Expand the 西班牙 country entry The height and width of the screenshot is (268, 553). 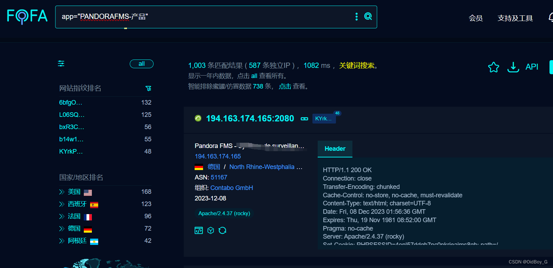pos(62,204)
